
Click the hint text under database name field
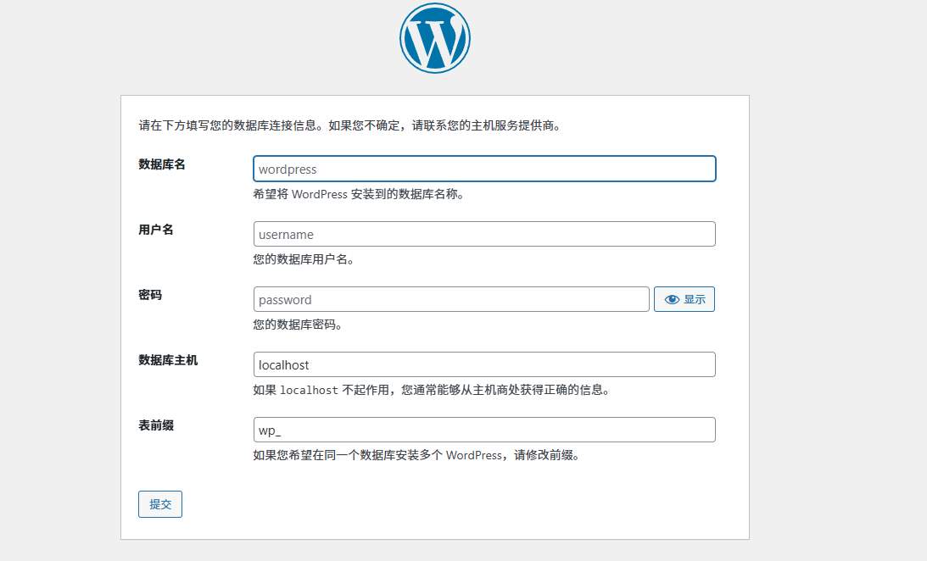358,194
